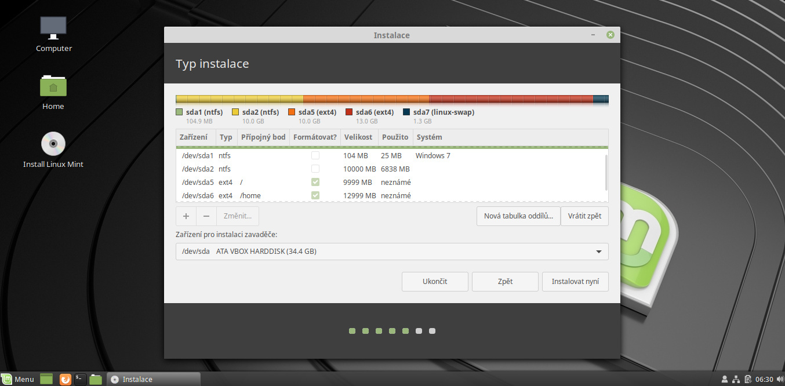This screenshot has height=386, width=785.
Task: Toggle format checkbox for /dev/sda2
Action: 315,169
